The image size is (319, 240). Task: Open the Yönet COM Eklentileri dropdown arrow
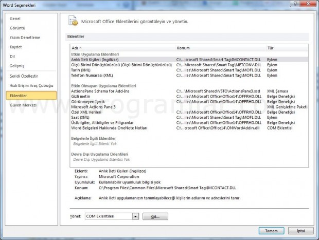coord(135,216)
